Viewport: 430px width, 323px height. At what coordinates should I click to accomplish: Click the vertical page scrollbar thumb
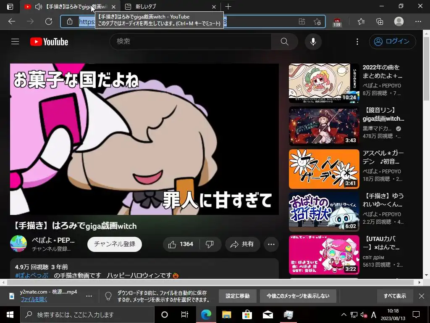[x=427, y=69]
